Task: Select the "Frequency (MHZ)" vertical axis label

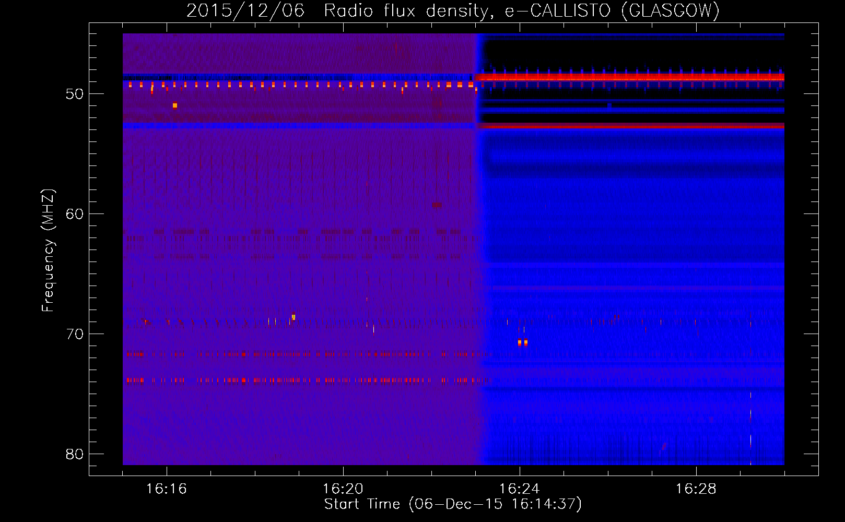Action: [x=48, y=251]
